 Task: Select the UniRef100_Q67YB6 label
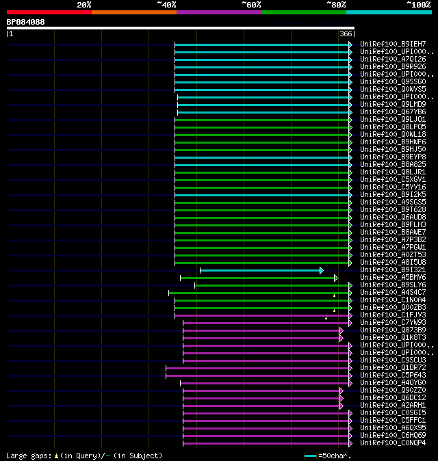click(x=393, y=111)
